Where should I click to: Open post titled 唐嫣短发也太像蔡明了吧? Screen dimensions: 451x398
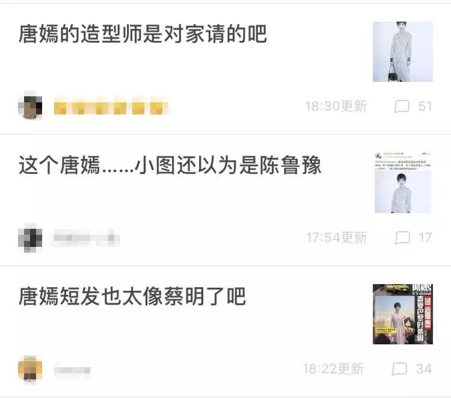[x=132, y=296]
